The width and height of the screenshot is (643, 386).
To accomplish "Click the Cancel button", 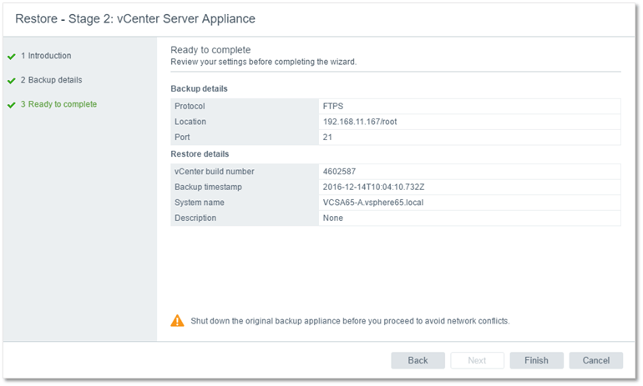I will (596, 360).
